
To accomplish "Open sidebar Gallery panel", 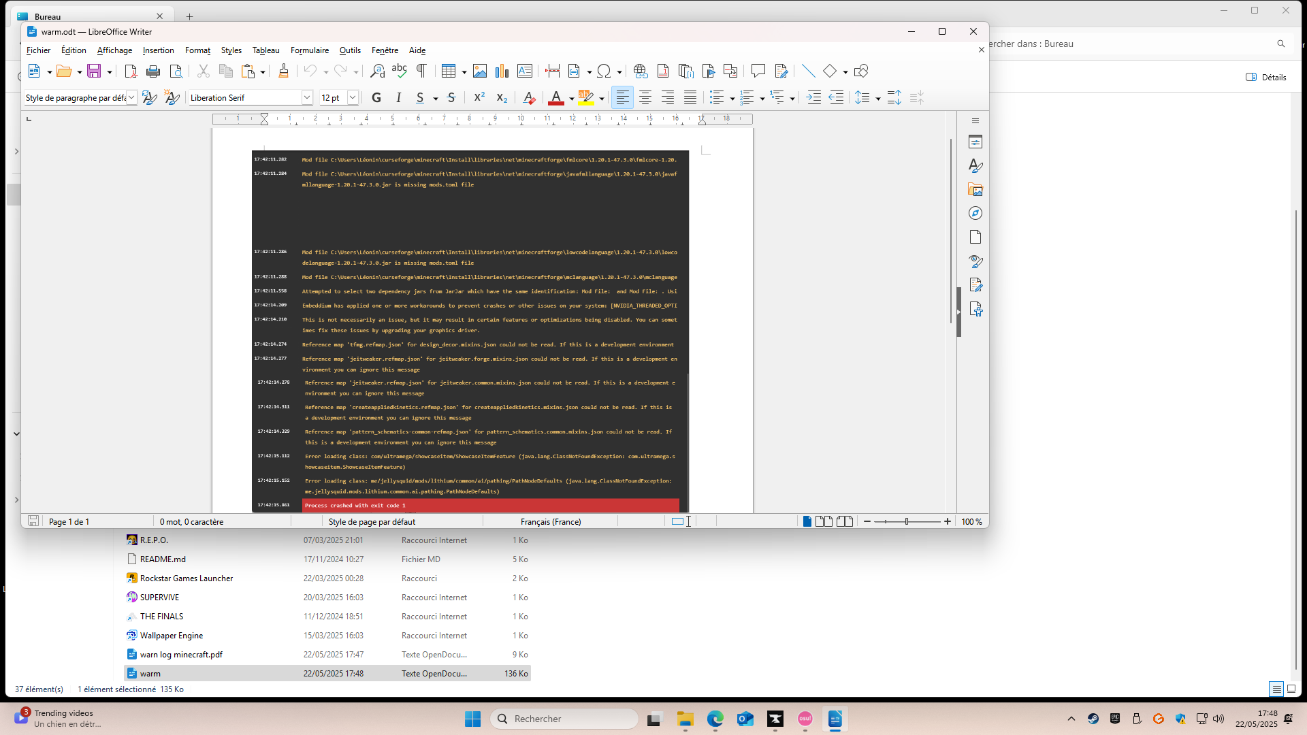I will point(975,190).
